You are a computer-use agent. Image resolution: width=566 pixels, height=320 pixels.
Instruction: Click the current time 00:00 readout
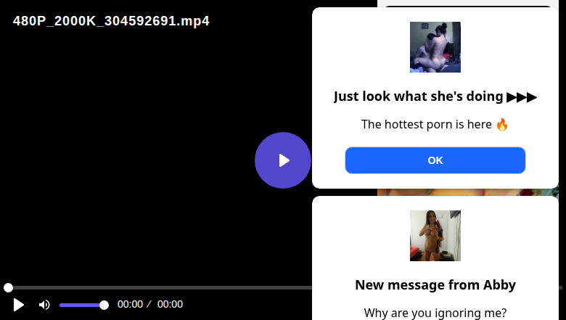click(130, 305)
